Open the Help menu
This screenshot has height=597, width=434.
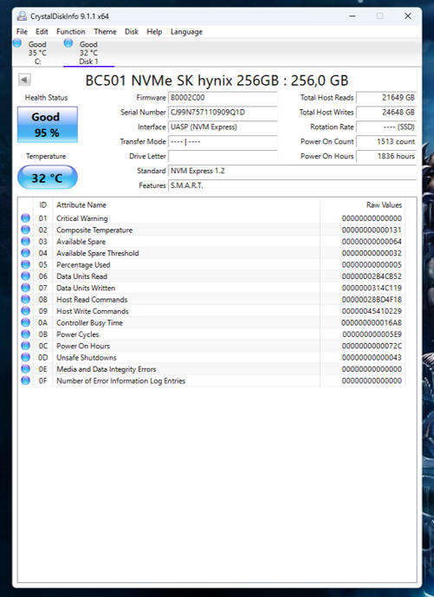[x=154, y=31]
